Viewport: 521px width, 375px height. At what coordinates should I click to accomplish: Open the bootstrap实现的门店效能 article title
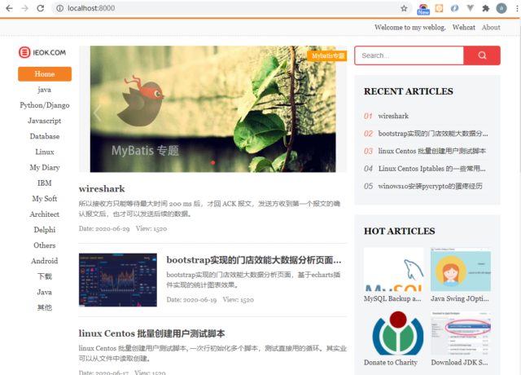pyautogui.click(x=254, y=260)
